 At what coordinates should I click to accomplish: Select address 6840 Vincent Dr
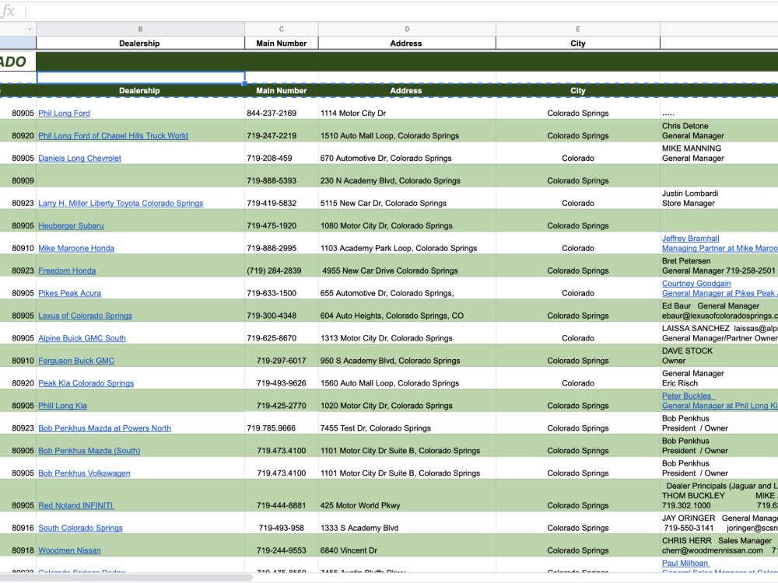(349, 550)
